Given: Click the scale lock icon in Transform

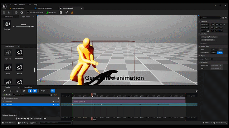Looking at the screenshot, I should 208,31.
